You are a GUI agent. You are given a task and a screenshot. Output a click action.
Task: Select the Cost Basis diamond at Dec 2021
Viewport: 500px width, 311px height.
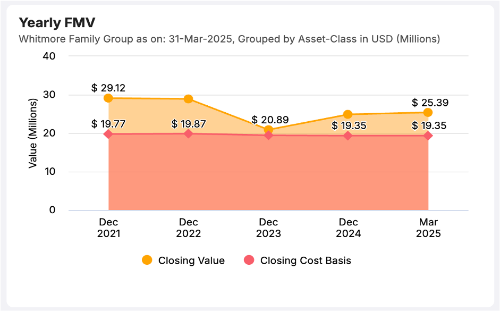(x=108, y=134)
